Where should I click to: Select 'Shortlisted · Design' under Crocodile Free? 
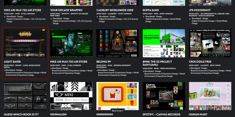tap(199, 68)
